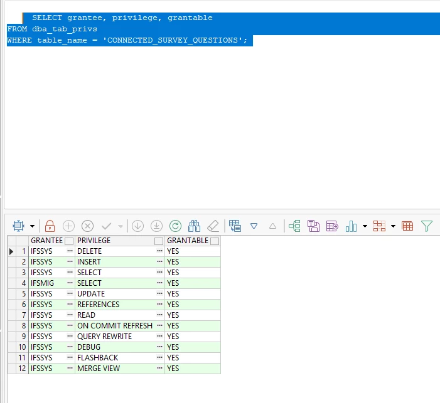Click YES grantable cell in row 1

(x=193, y=251)
